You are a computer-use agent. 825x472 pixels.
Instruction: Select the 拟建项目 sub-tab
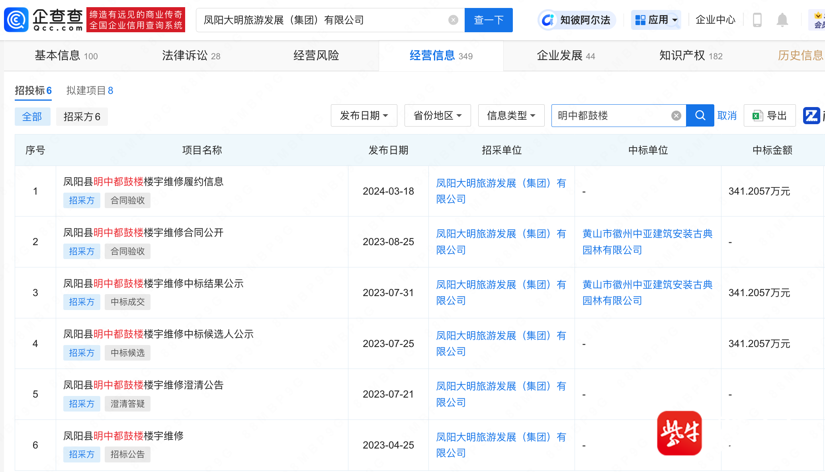click(x=90, y=90)
